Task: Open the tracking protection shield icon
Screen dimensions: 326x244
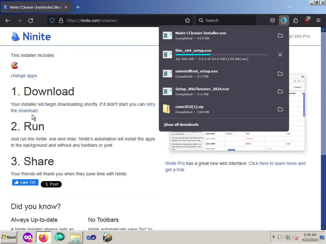Action: (52, 21)
